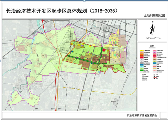
Task: Click the 加油站 symbol in the legend
Action: pyautogui.click(x=154, y=77)
